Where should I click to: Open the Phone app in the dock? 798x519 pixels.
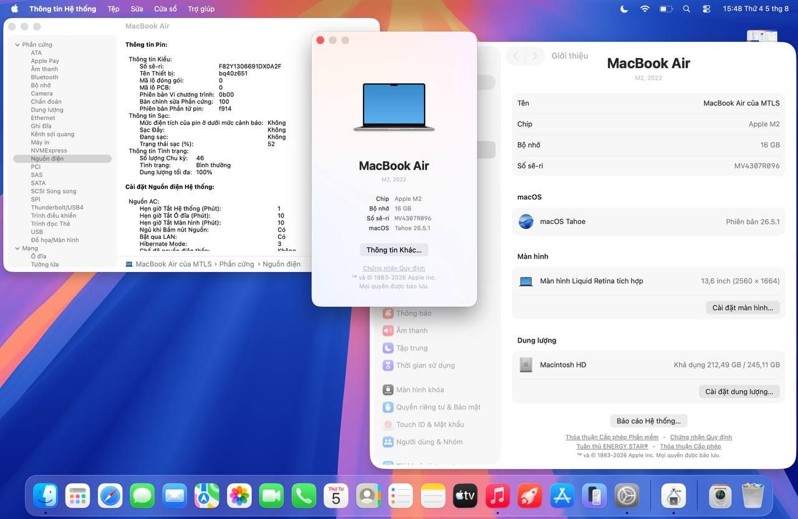(304, 496)
